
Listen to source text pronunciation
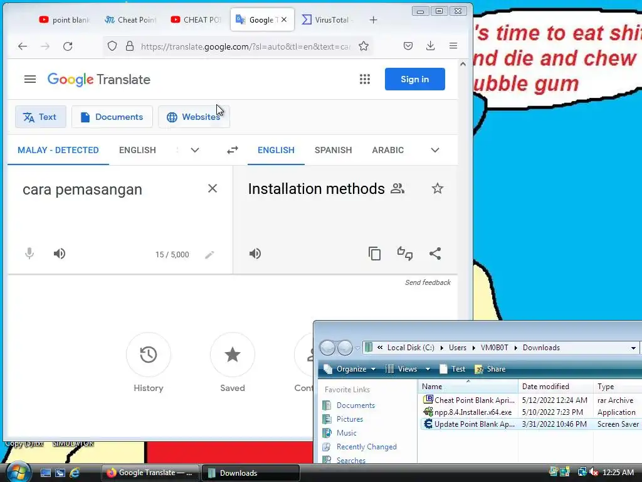point(60,254)
